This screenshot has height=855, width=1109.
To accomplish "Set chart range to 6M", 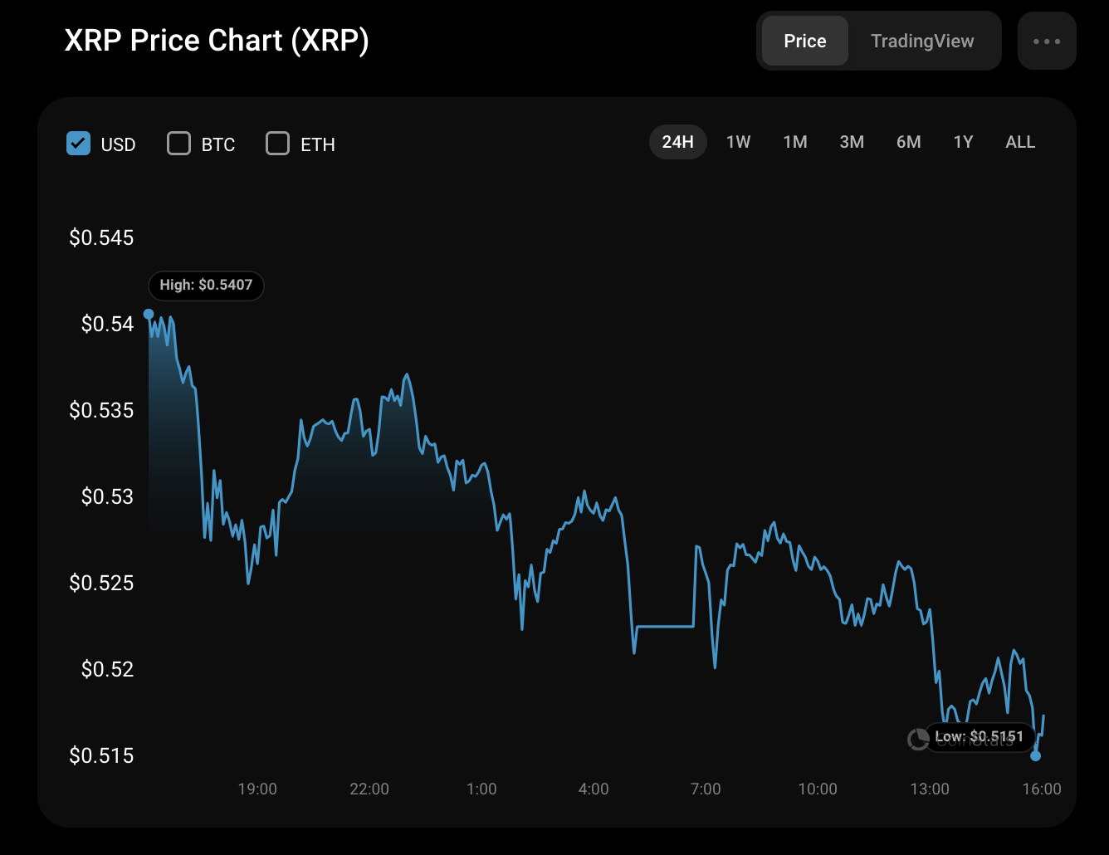I will coord(908,142).
